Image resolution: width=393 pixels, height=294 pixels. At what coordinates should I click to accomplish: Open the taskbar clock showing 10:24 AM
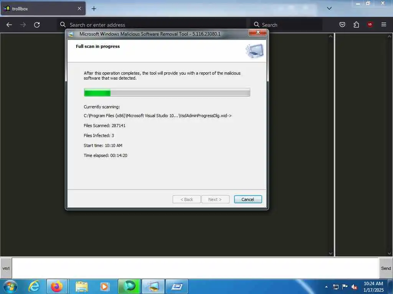pyautogui.click(x=373, y=287)
